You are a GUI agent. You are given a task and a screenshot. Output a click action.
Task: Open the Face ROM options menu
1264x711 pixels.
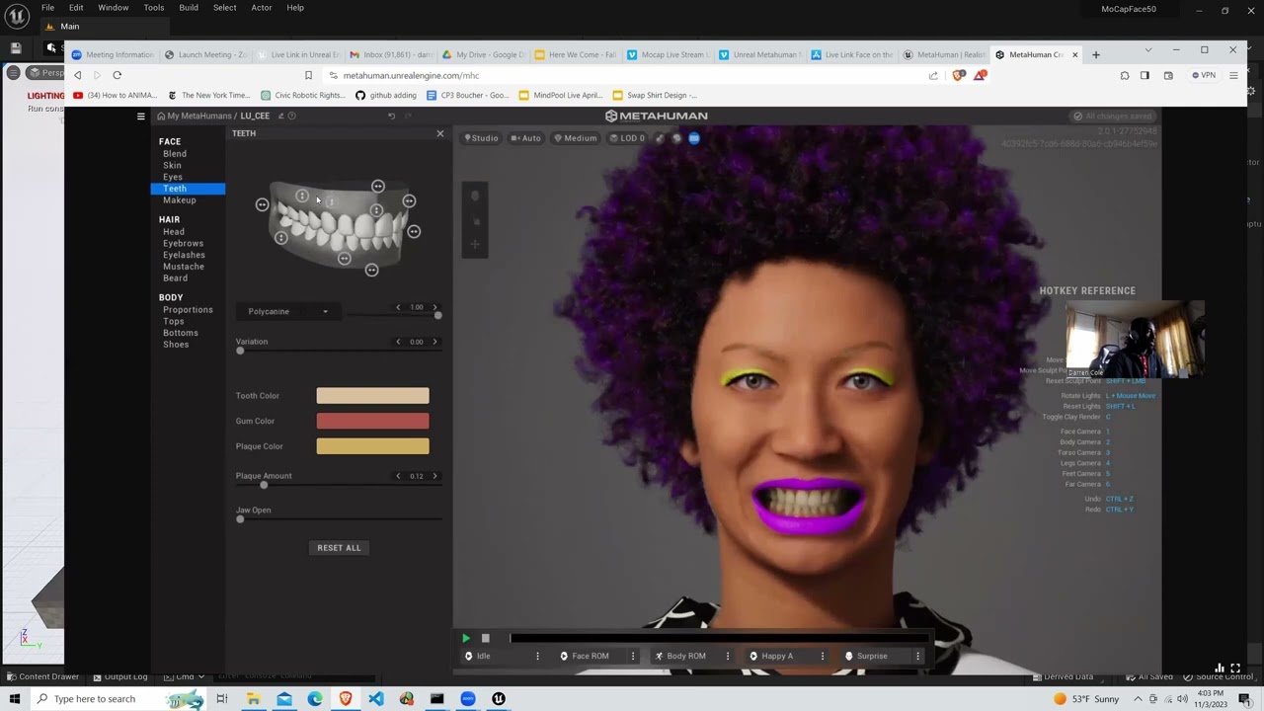point(633,656)
